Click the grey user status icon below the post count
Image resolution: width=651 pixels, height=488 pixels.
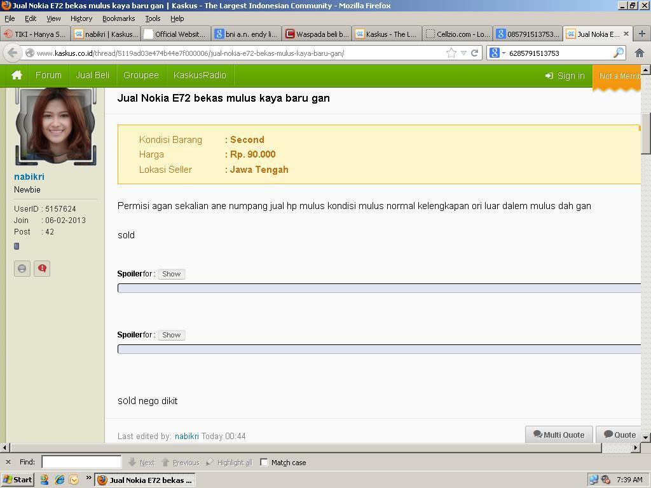(22, 269)
